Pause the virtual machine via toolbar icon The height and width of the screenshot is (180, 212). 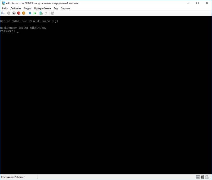(30, 13)
